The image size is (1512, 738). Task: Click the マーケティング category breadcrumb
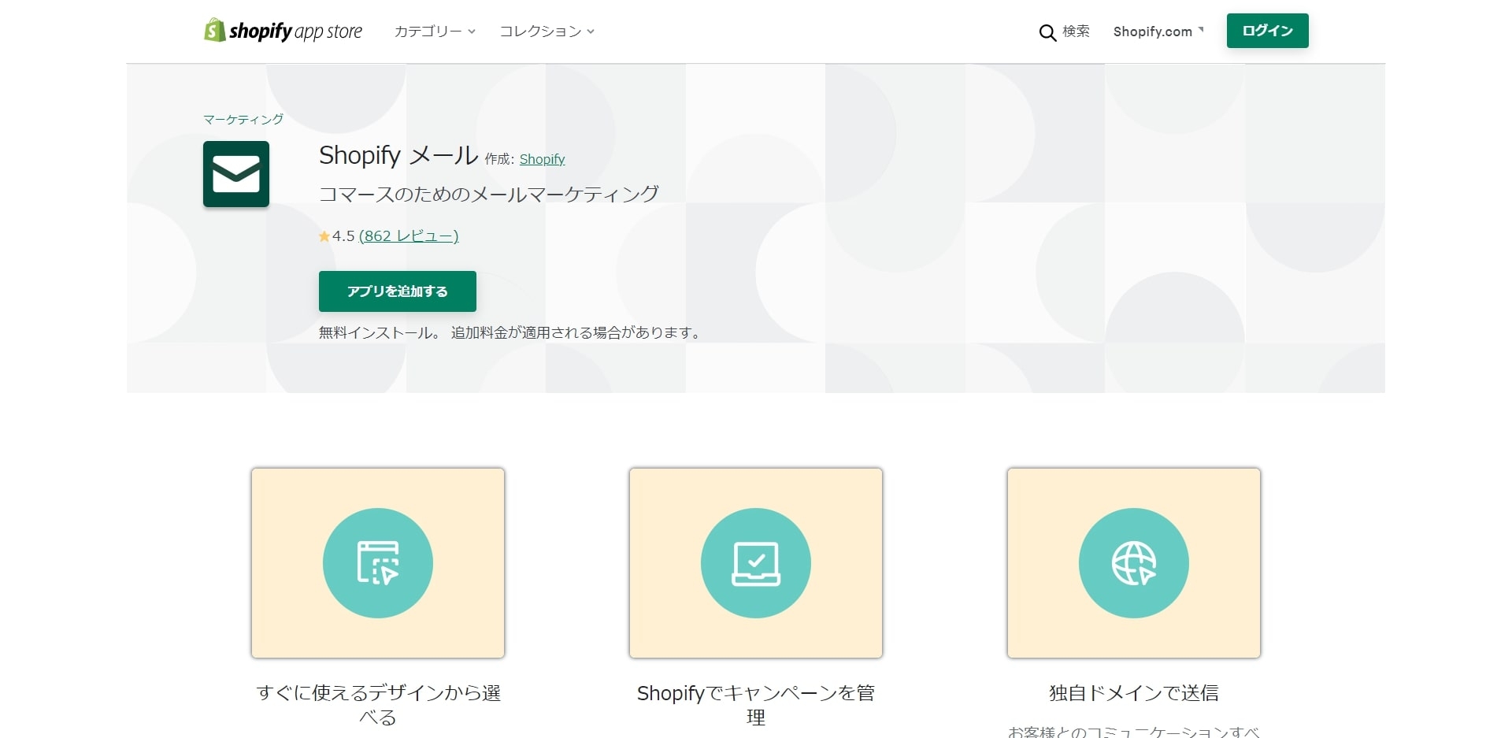tap(243, 120)
